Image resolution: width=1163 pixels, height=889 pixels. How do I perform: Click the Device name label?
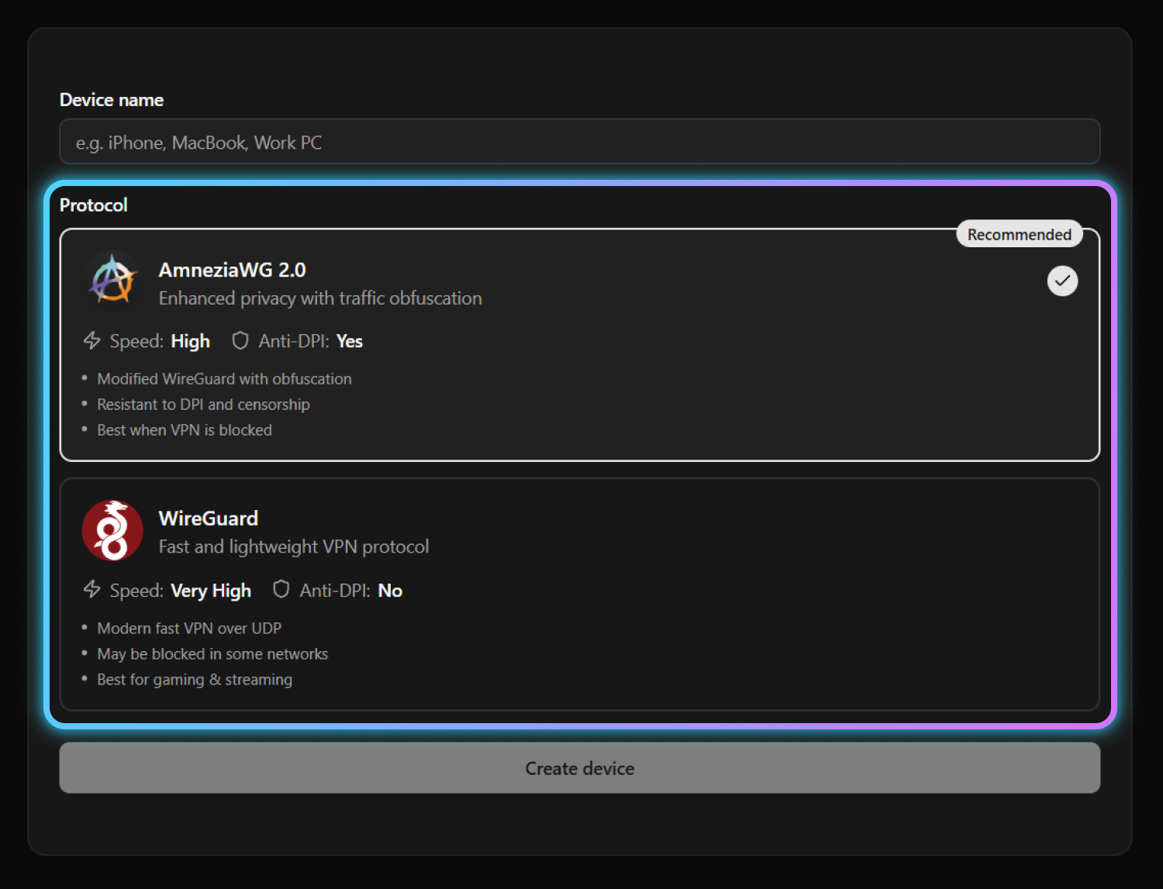(x=112, y=100)
